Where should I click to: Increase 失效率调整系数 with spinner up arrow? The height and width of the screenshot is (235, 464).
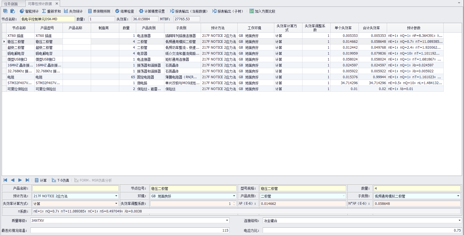[x=234, y=202]
